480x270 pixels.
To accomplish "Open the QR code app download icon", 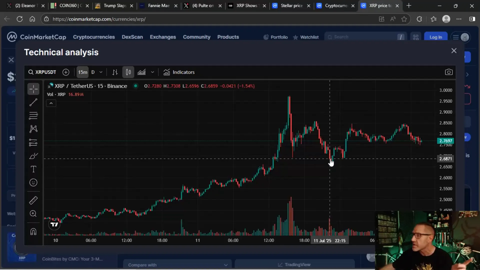I will [416, 37].
